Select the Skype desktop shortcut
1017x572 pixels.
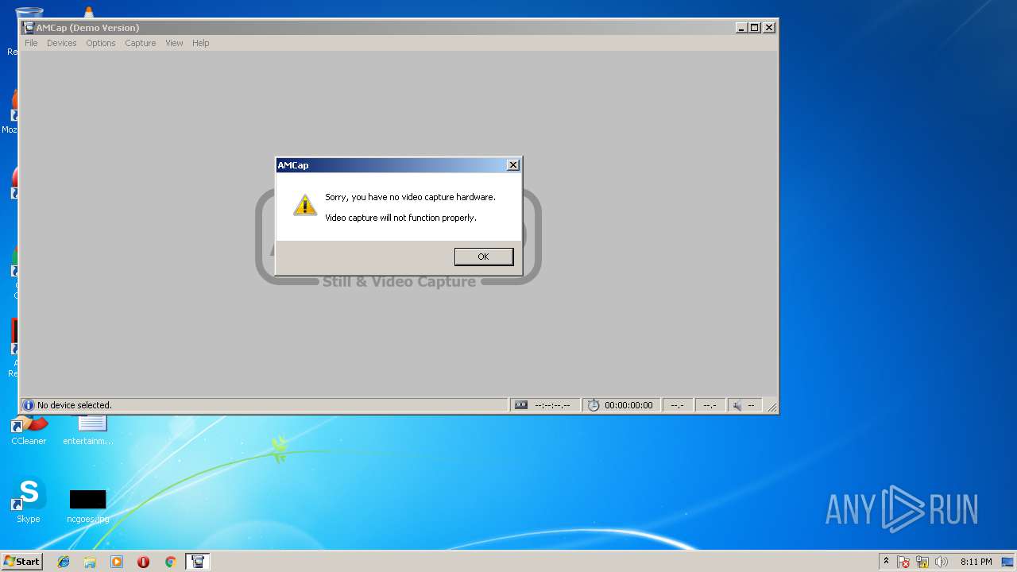click(x=29, y=500)
